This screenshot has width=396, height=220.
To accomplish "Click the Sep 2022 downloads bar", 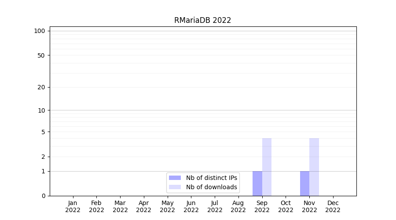I will [267, 167].
